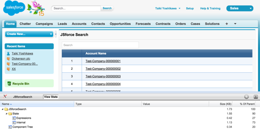Open the Chatter tab
Image resolution: width=260 pixels, height=132 pixels.
pos(25,24)
